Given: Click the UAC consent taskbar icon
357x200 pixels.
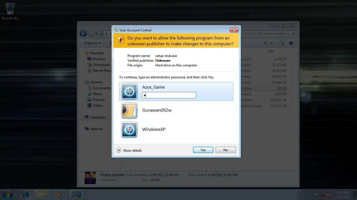Looking at the screenshot, I should coord(76,194).
